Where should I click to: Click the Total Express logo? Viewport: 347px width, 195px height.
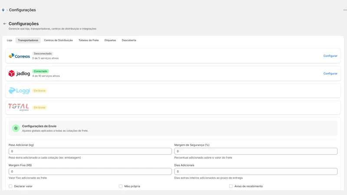click(19, 107)
